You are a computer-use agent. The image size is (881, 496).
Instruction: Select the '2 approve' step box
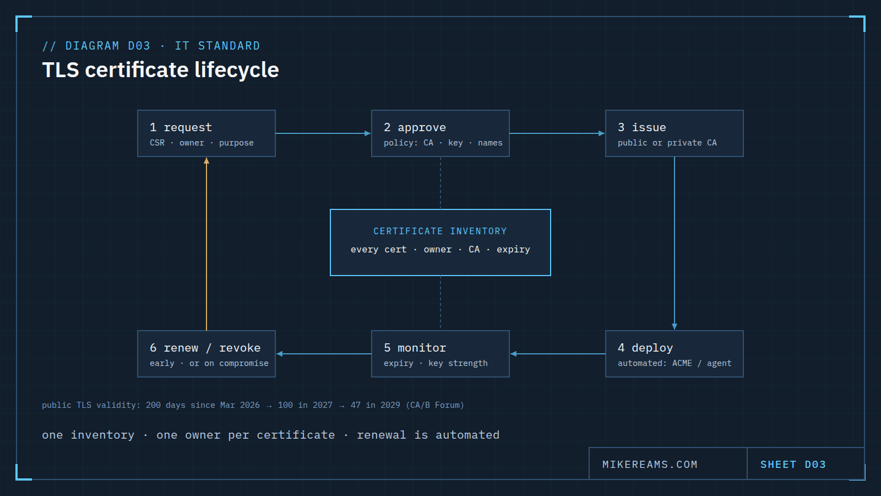pyautogui.click(x=440, y=133)
